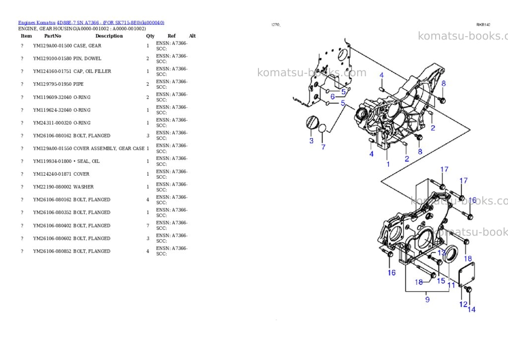Screen dimensions: 508x359
Task: Click the Ref cell of the YM26106-080852 row
Action: [x=172, y=252]
